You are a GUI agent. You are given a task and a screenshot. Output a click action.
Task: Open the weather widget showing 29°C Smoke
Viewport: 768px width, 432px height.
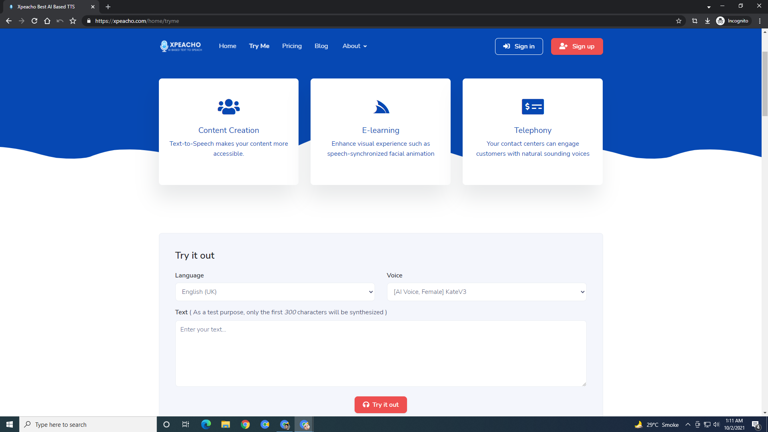[x=657, y=424]
